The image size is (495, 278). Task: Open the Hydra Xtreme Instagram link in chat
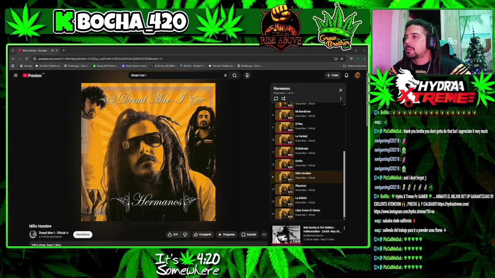(404, 212)
